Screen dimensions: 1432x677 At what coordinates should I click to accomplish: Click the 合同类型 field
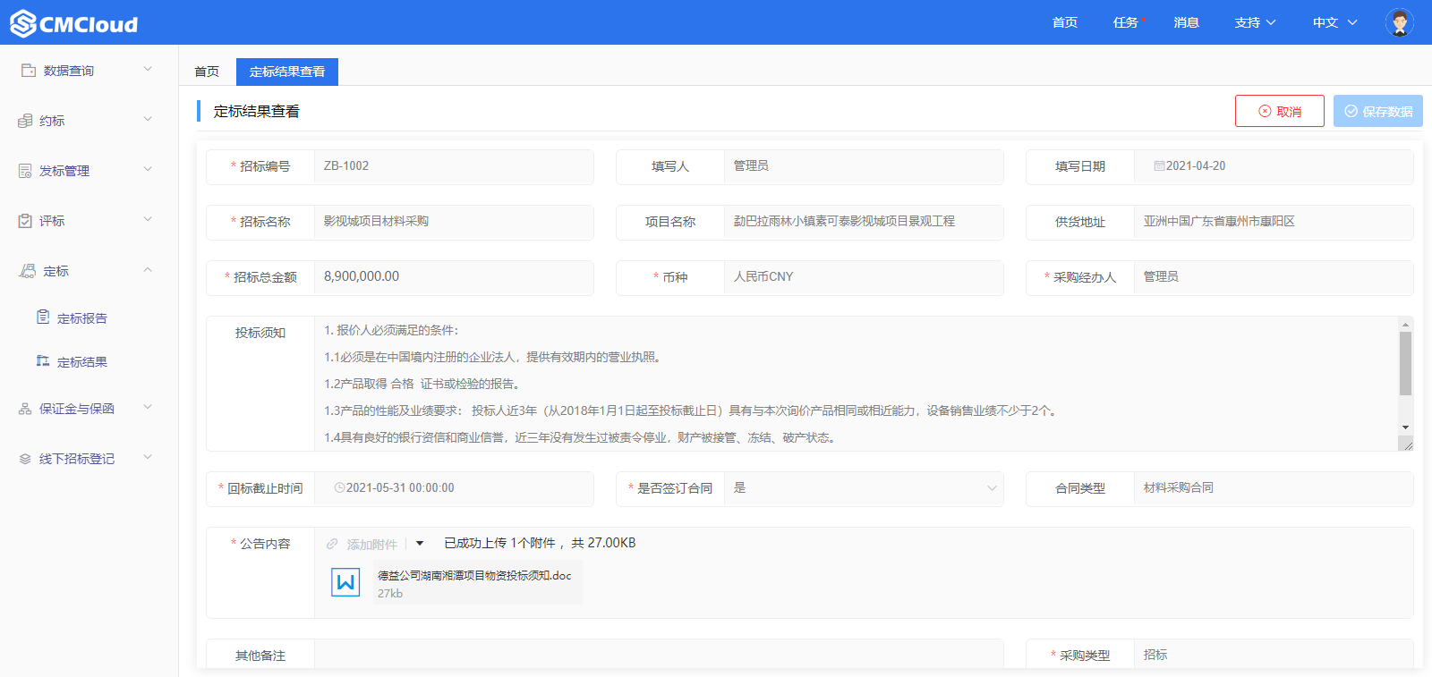click(x=1274, y=488)
